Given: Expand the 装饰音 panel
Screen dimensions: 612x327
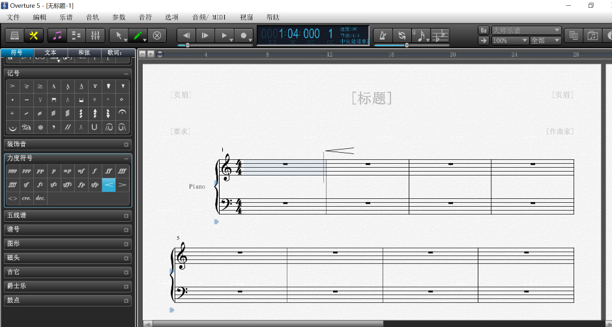Looking at the screenshot, I should click(x=68, y=144).
